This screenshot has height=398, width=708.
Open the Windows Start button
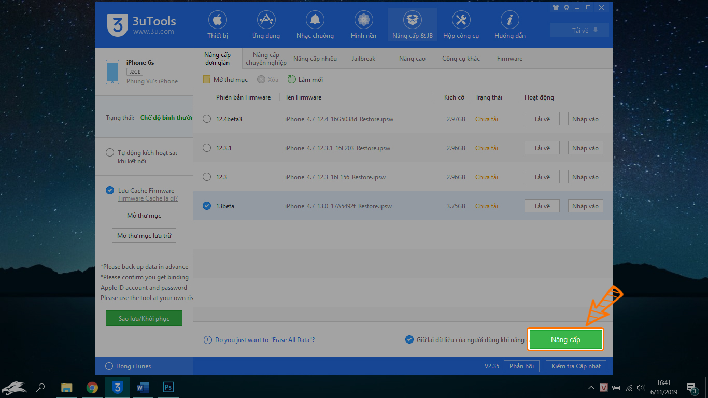click(14, 387)
